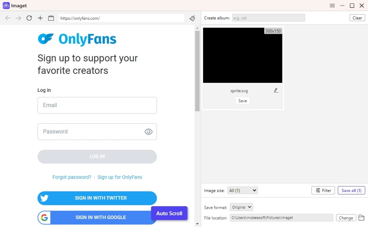Rename sprite.svg using the pencil icon
The height and width of the screenshot is (227, 368).
click(276, 90)
